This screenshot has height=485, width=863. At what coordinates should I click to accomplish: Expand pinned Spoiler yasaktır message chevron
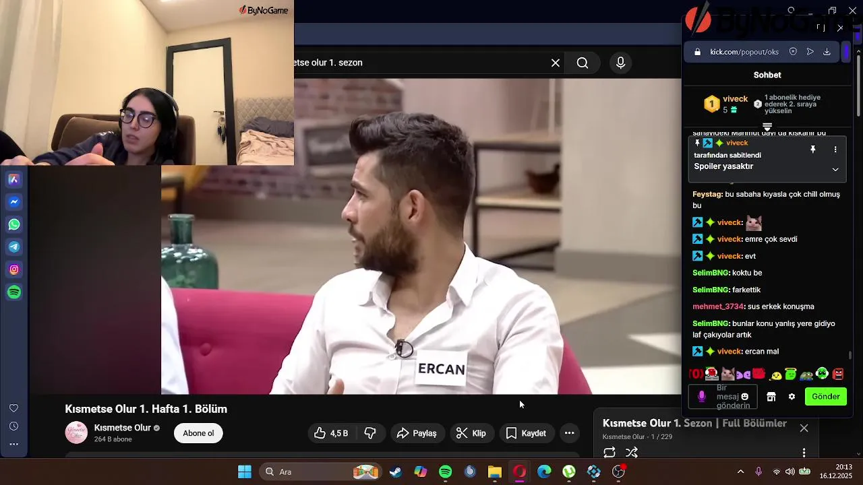(x=835, y=170)
